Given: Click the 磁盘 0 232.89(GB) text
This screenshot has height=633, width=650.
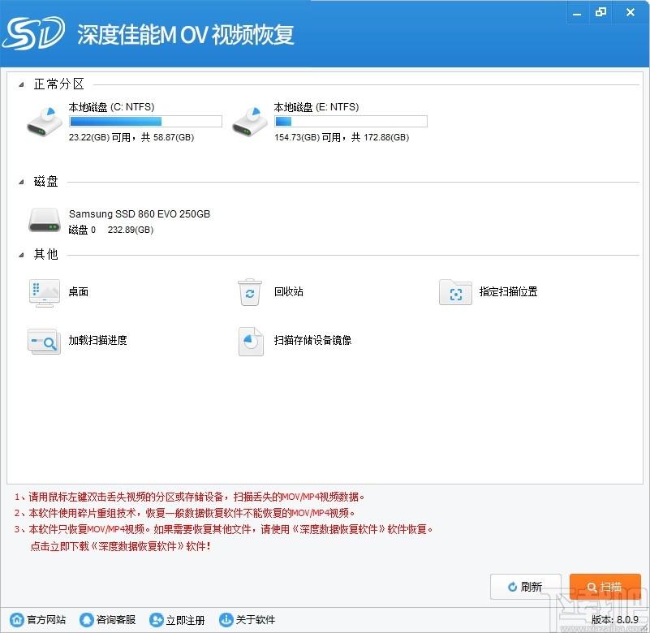Looking at the screenshot, I should click(110, 230).
